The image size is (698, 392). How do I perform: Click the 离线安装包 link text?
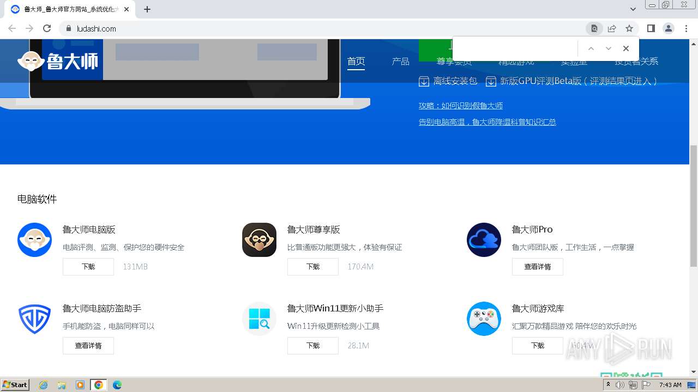(455, 81)
